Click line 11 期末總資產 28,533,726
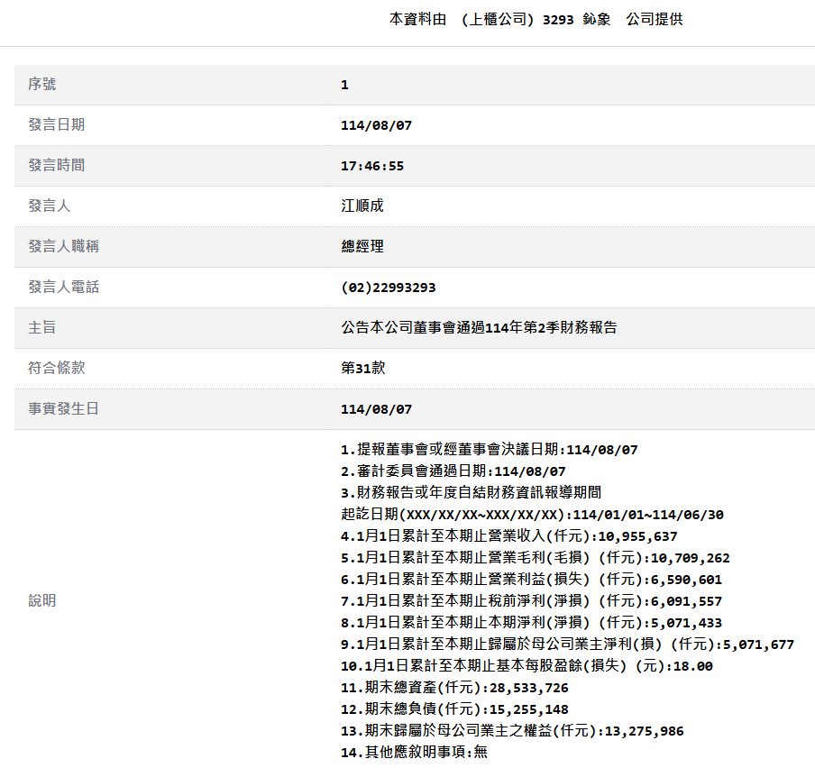The width and height of the screenshot is (815, 768). [454, 688]
